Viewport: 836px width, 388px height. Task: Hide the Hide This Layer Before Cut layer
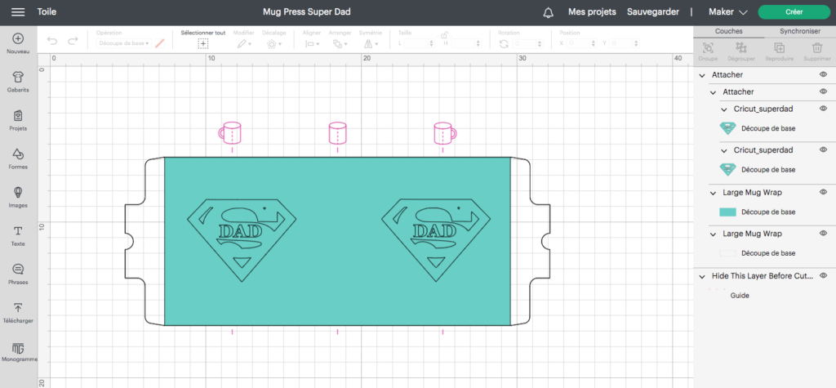(x=823, y=276)
